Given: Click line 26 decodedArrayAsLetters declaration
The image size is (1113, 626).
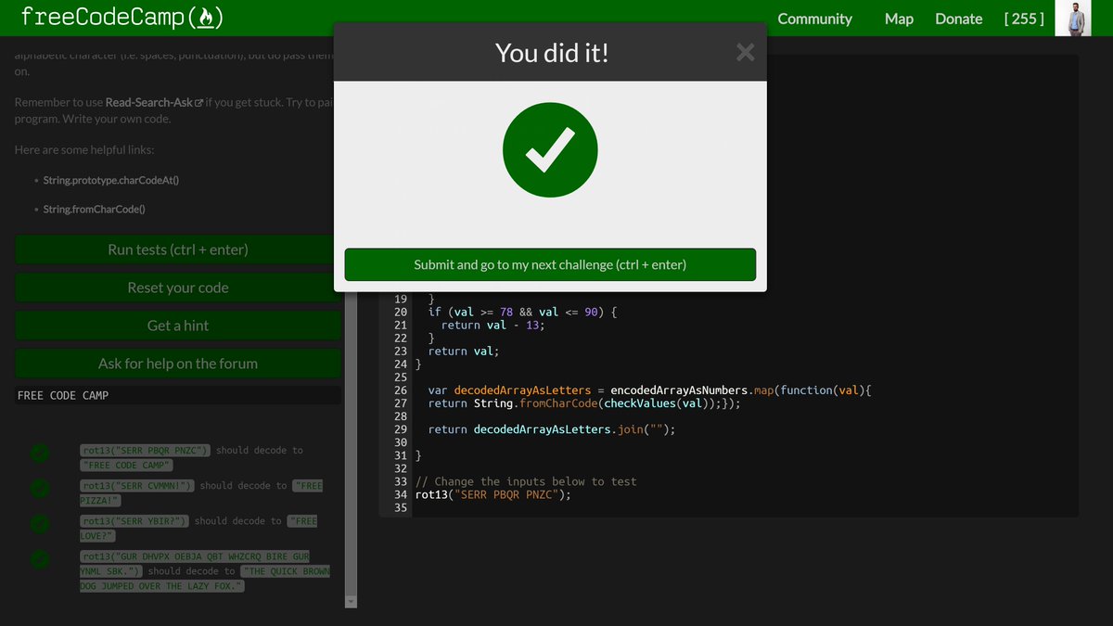Looking at the screenshot, I should point(649,390).
